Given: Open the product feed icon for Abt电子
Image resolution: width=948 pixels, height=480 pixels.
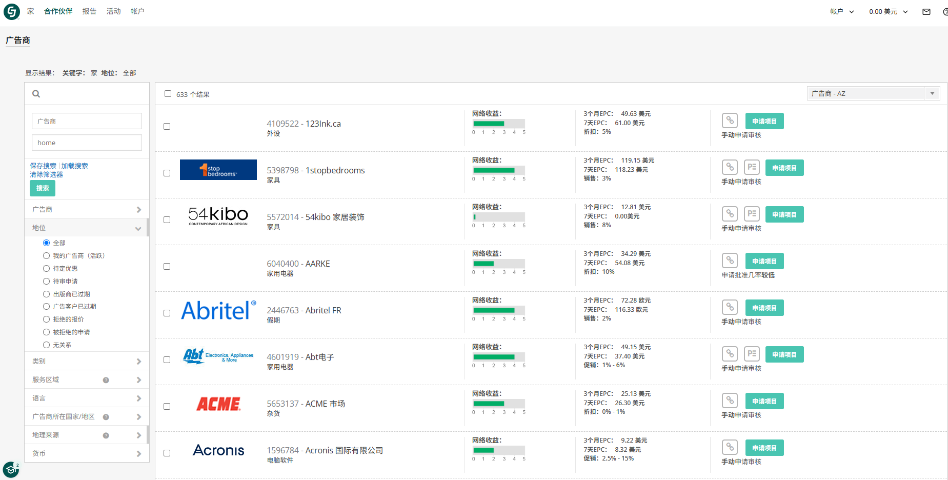Looking at the screenshot, I should (752, 354).
